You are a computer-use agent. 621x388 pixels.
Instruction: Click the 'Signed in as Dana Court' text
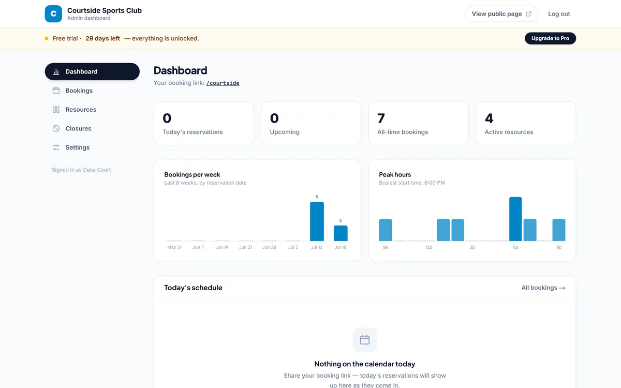pos(81,170)
